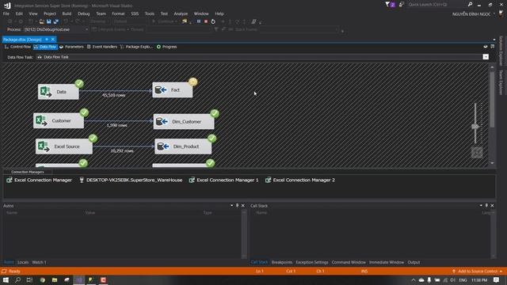The image size is (507, 285).
Task: Open the document tab list dropdown arrow
Action: (494, 40)
